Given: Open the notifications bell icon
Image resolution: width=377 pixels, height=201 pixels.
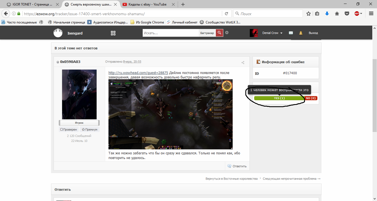Looking at the screenshot, I should 301,33.
